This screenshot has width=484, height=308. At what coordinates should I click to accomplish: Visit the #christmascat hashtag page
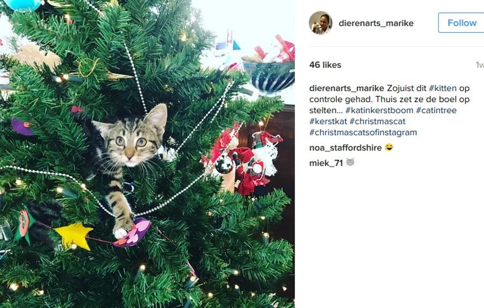377,121
